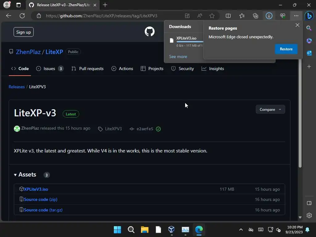This screenshot has width=316, height=237.
Task: Click the Restore button
Action: point(286,49)
